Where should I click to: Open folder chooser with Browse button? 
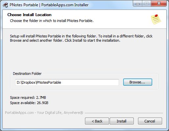pyautogui.click(x=138, y=82)
